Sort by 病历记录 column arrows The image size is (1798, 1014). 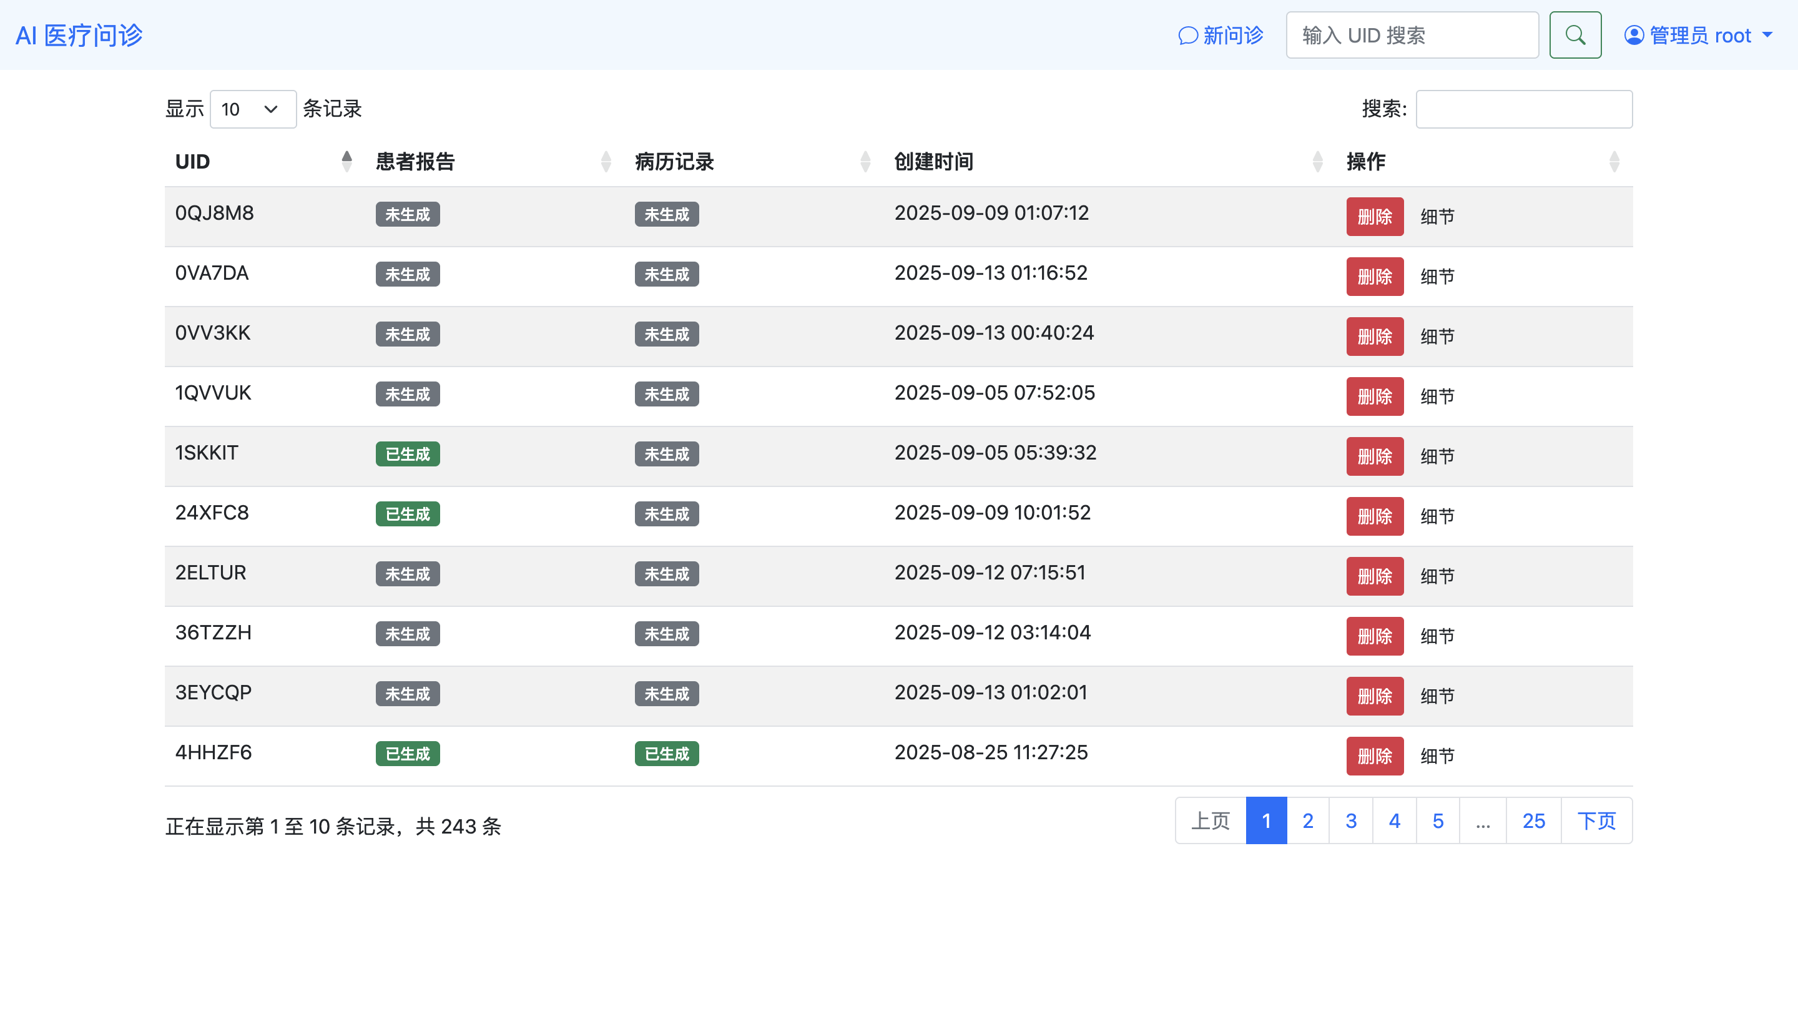point(865,161)
